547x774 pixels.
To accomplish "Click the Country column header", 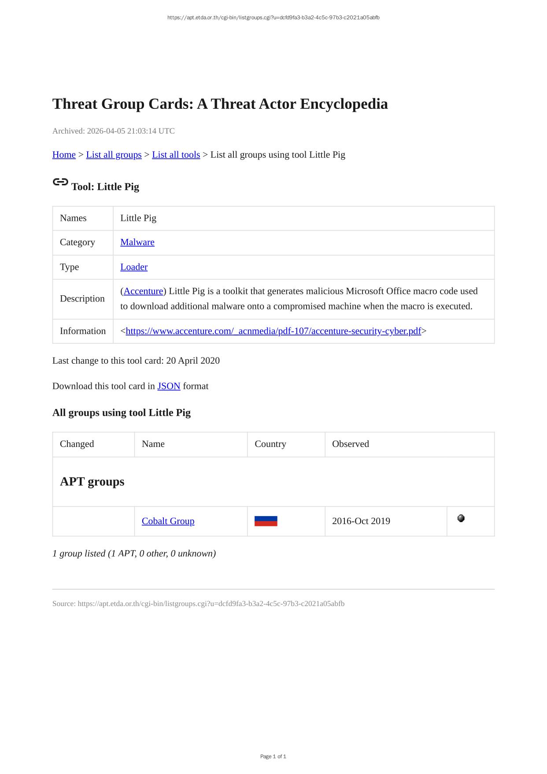I will tap(270, 444).
